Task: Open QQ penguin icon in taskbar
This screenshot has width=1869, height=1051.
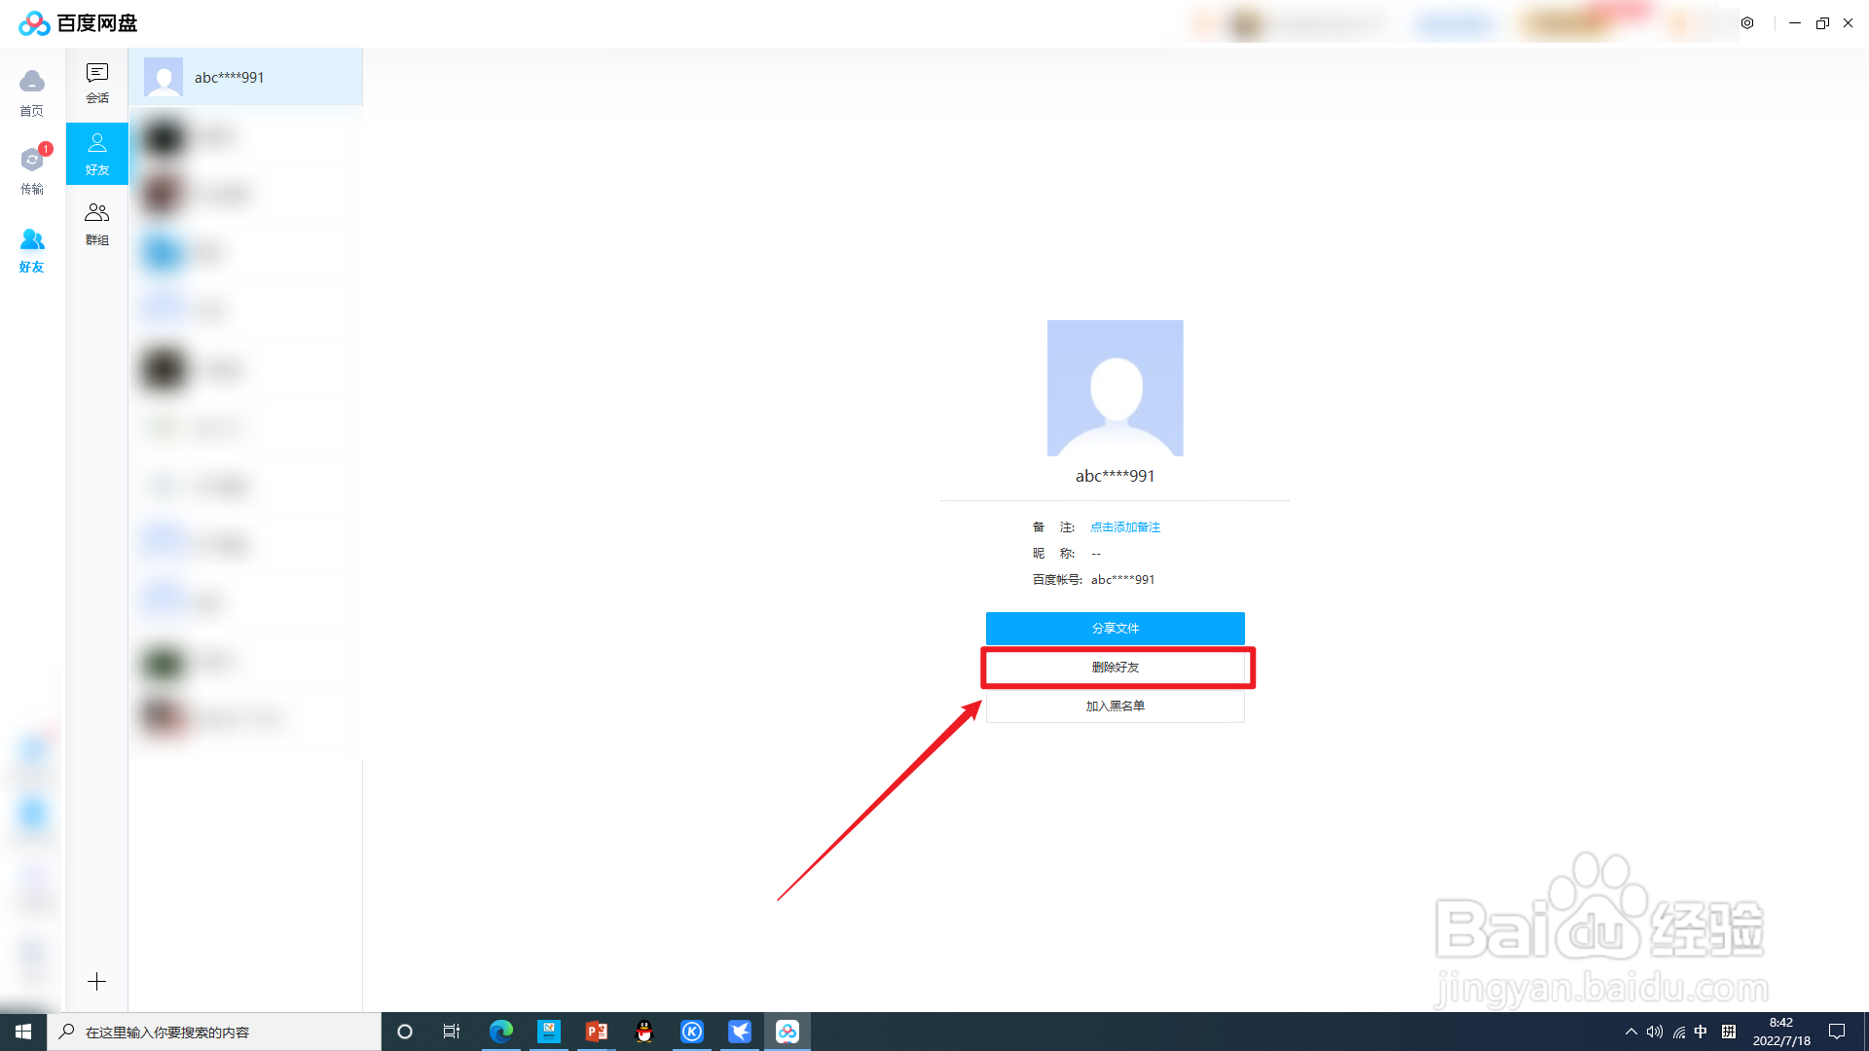Action: click(644, 1032)
